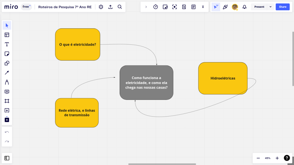Start the Timer from the top toolbar
The width and height of the screenshot is (294, 165).
pyautogui.click(x=156, y=7)
